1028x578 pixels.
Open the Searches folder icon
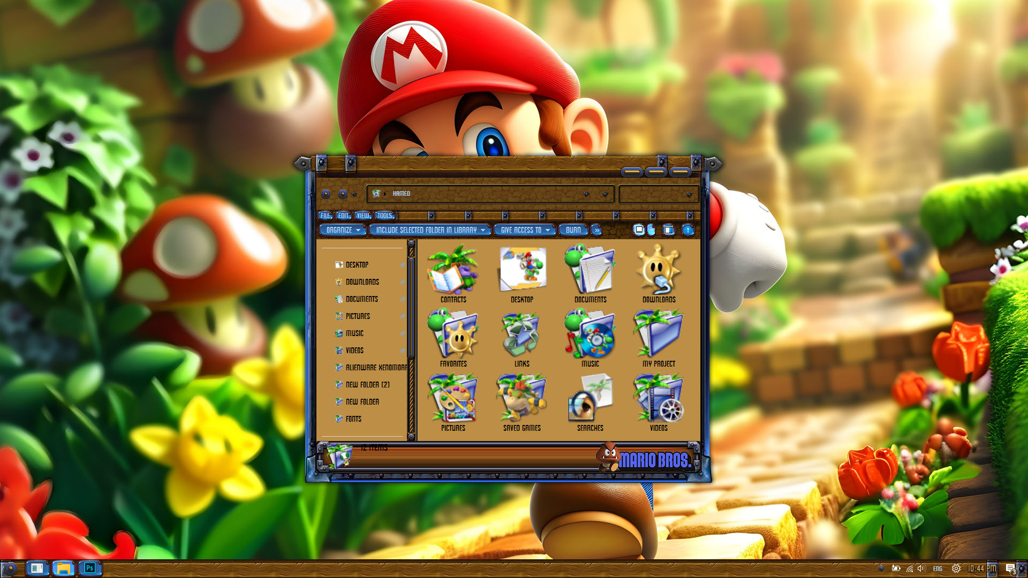590,402
